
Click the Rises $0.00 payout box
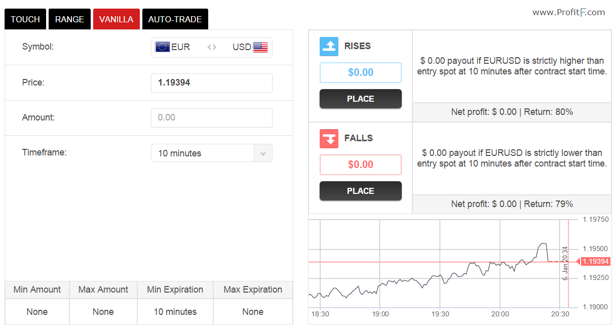(x=360, y=72)
